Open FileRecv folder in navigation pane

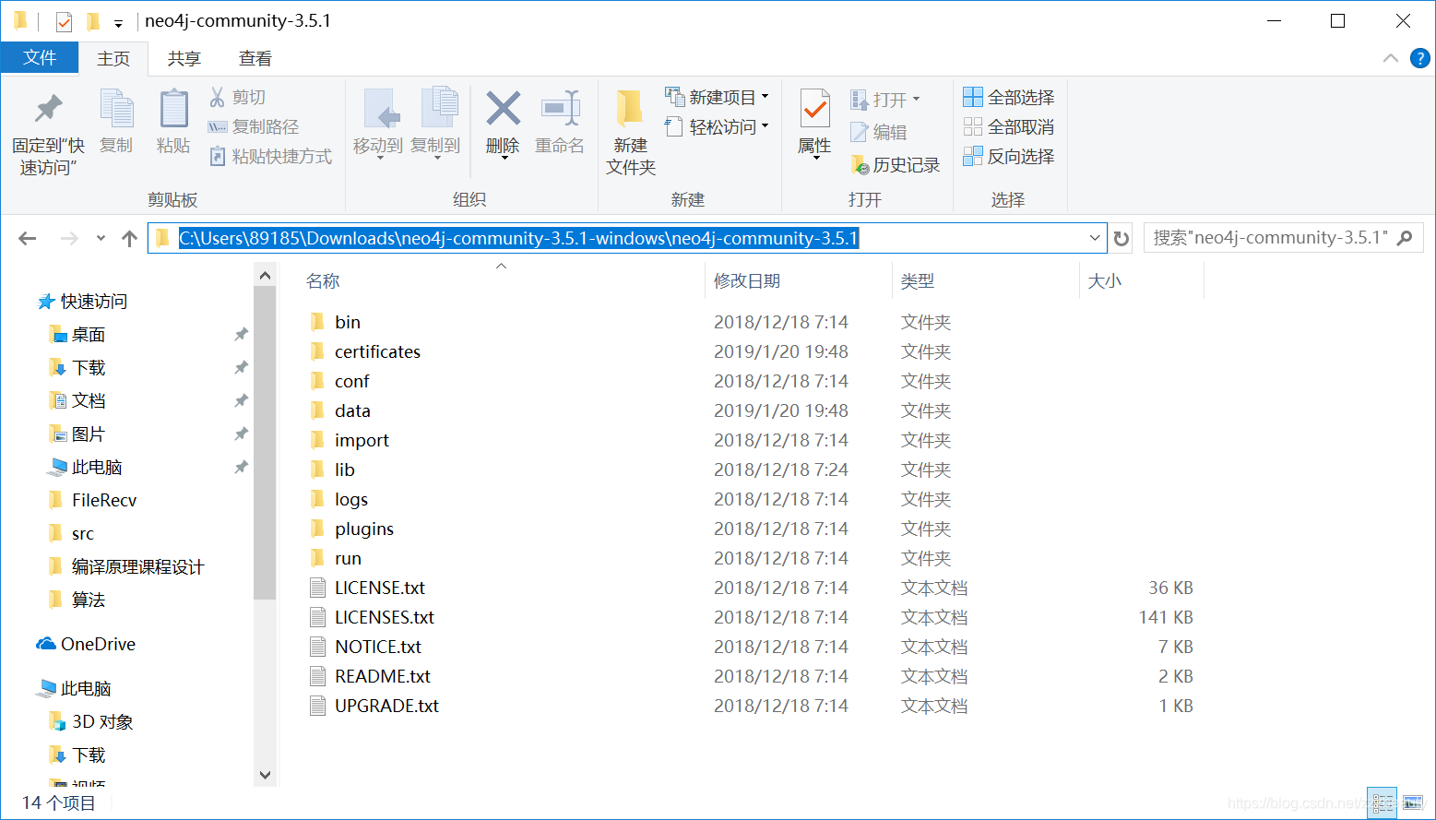104,500
